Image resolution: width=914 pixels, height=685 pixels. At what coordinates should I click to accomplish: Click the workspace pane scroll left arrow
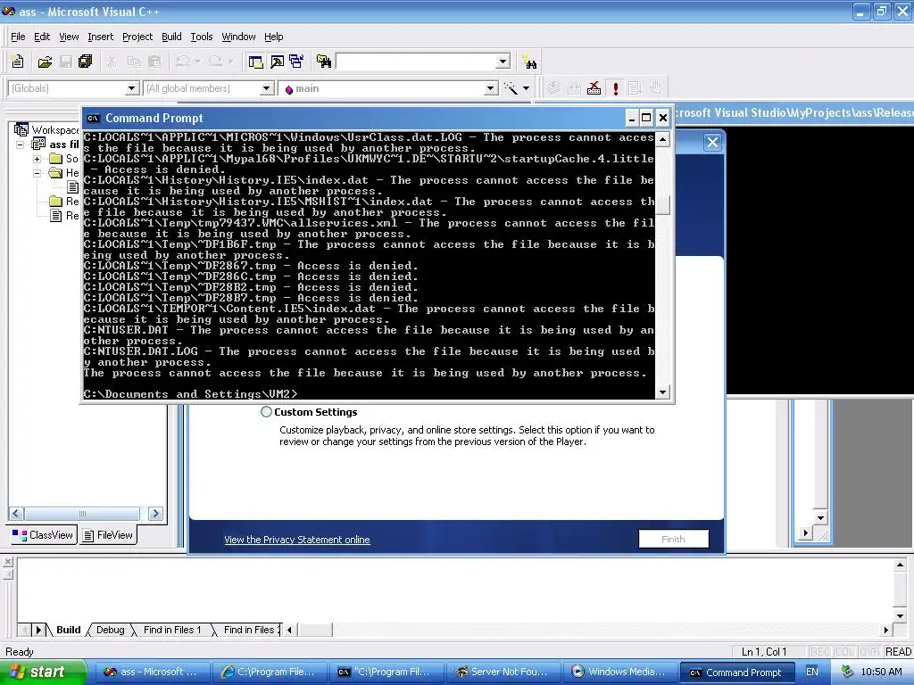click(x=16, y=513)
